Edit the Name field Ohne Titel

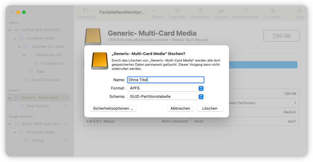tap(166, 80)
